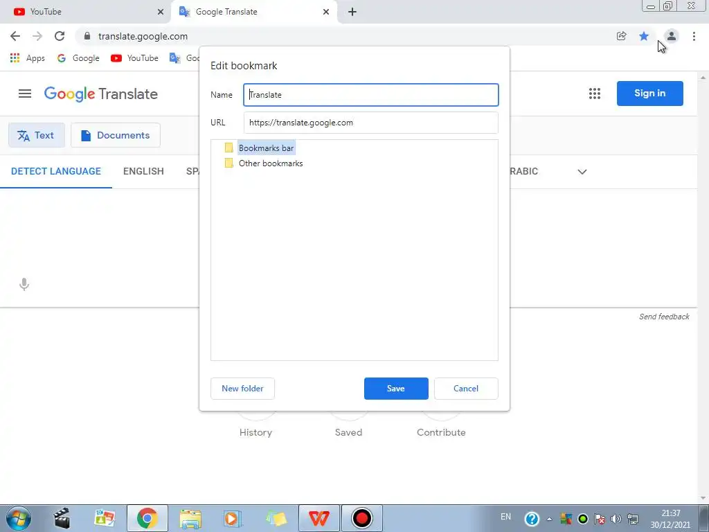Open the sticky notes taskbar icon

point(276,518)
